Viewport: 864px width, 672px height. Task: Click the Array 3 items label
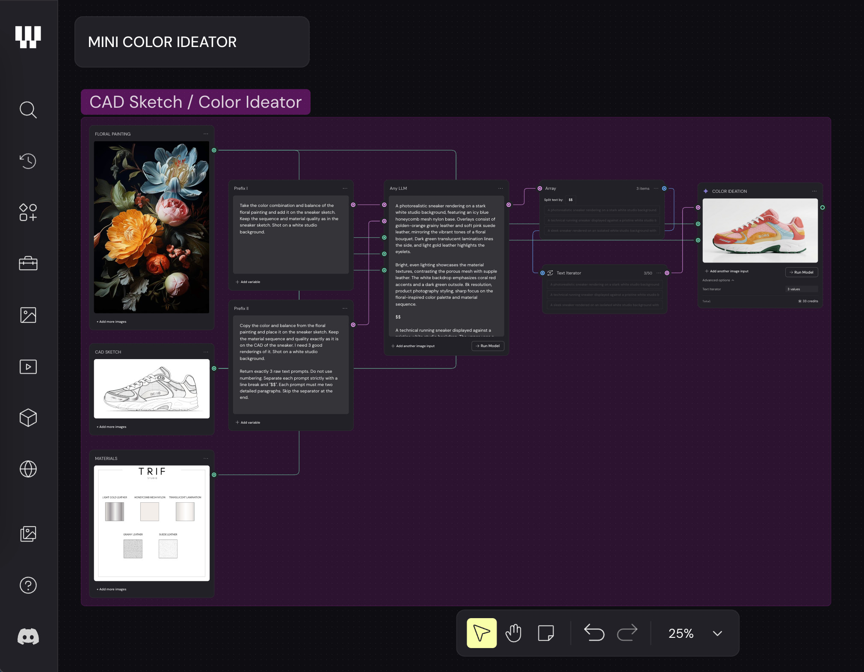click(642, 189)
